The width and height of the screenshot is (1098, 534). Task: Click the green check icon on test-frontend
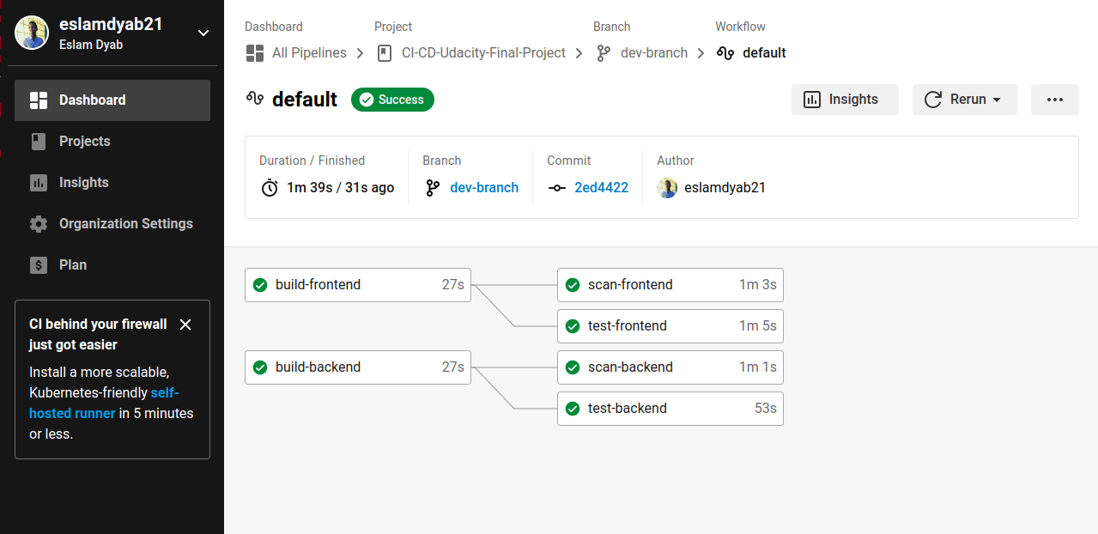tap(573, 326)
